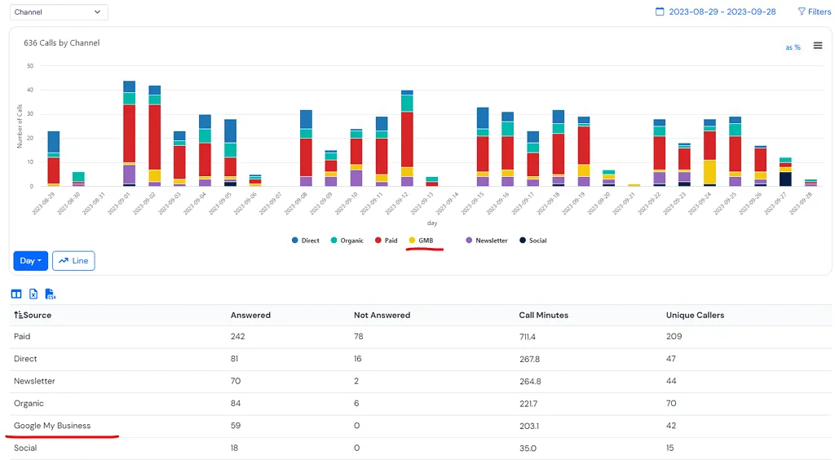Sort by the Not Answered column header

pos(382,315)
